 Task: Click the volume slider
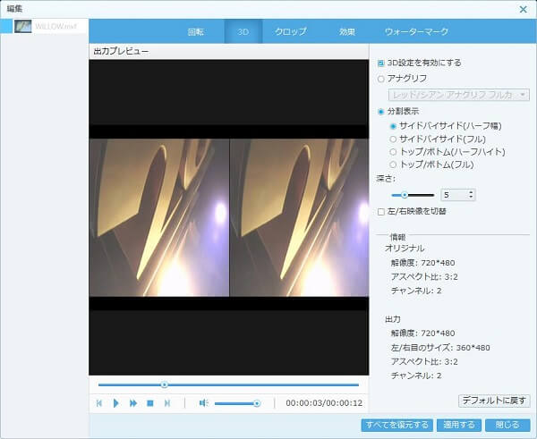click(x=237, y=404)
